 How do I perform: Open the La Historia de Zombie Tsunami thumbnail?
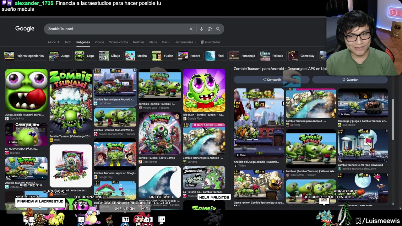[x=204, y=177]
